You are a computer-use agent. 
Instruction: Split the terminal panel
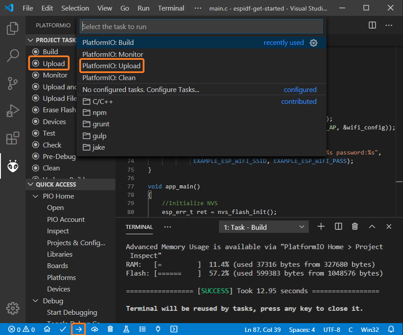pyautogui.click(x=339, y=227)
